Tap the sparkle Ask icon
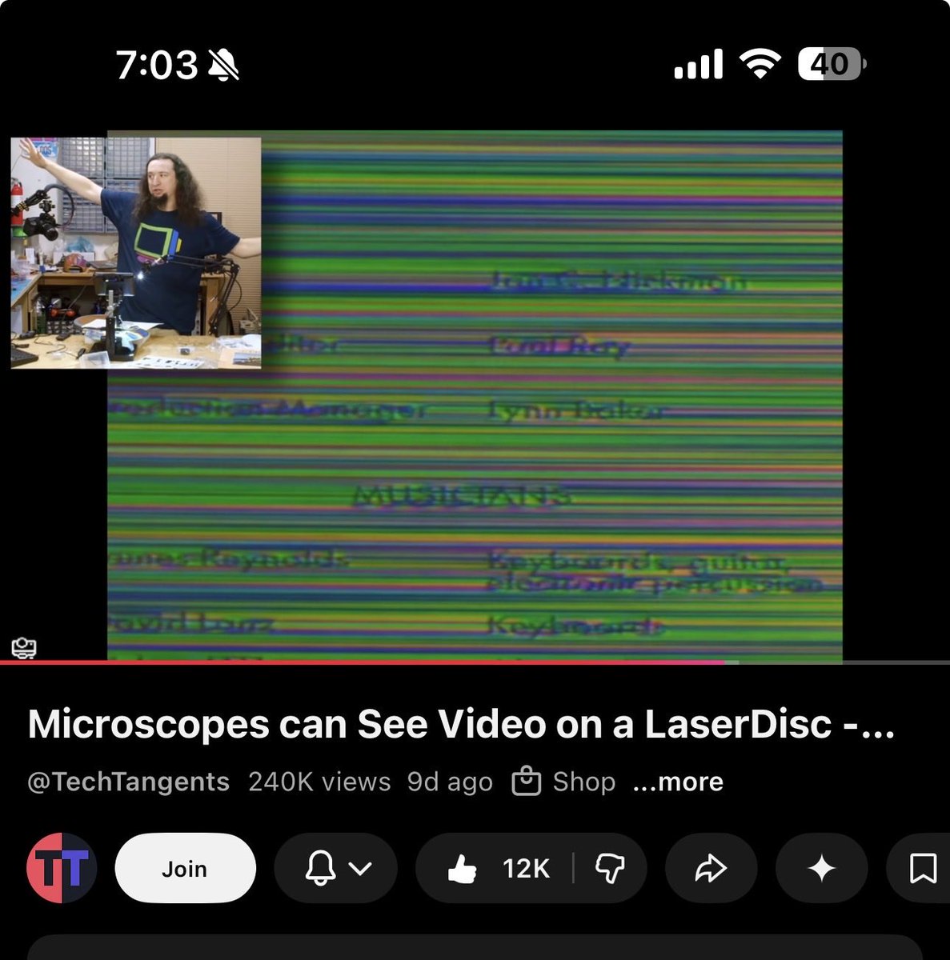Screen dimensions: 950x960 tap(822, 868)
